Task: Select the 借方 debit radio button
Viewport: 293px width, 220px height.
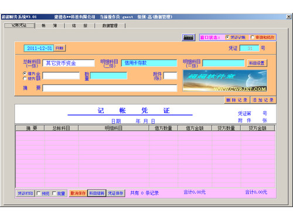Action: [25, 73]
